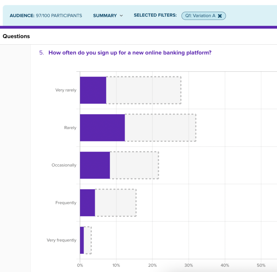Viewport: 277px width, 272px height.
Task: Click the dashed comparison bar for Occasionally
Action: click(x=134, y=165)
